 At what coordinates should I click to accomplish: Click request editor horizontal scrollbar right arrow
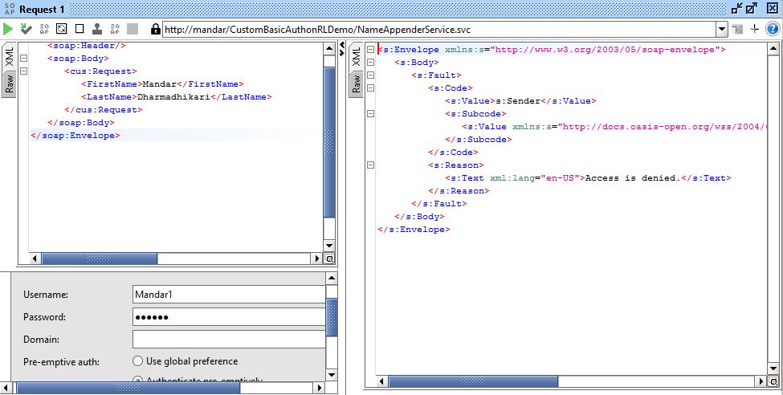(316, 259)
